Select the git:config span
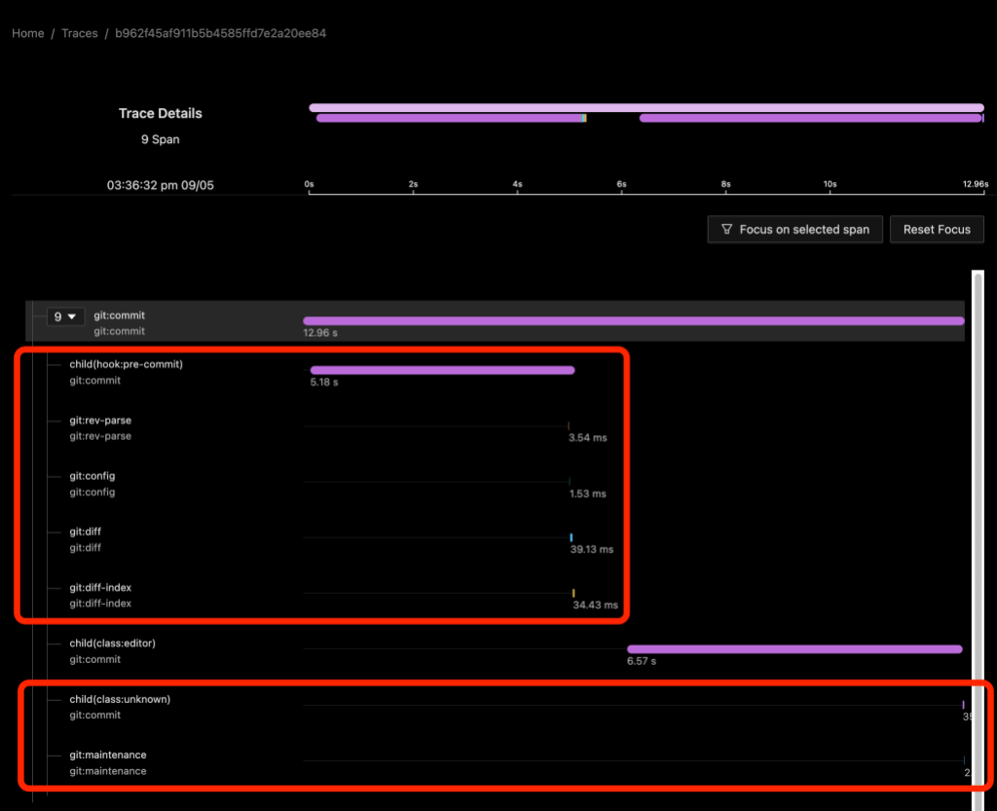 click(x=92, y=476)
